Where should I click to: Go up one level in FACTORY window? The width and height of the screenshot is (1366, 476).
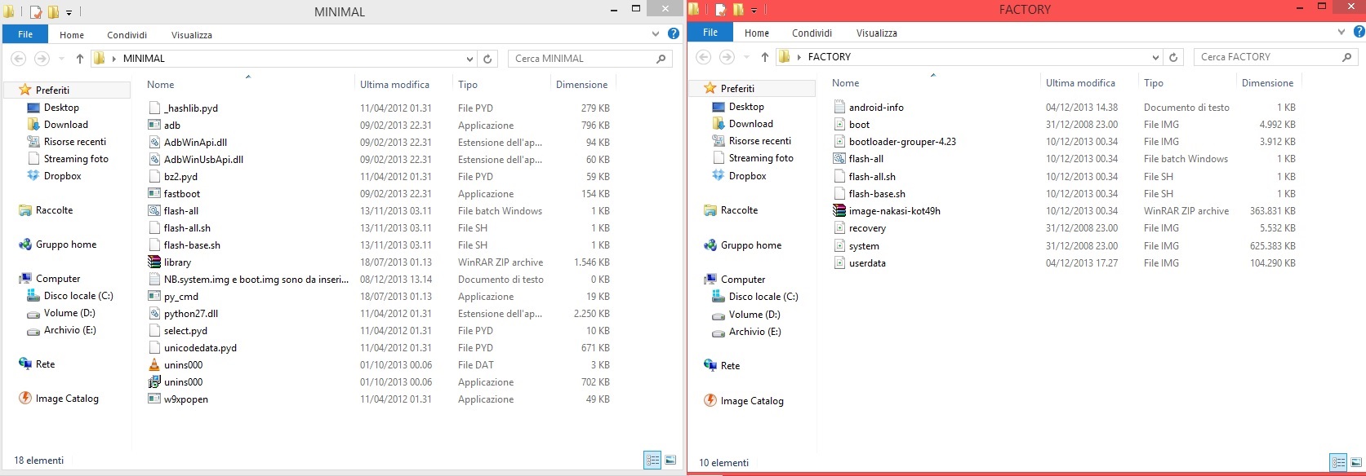(764, 57)
